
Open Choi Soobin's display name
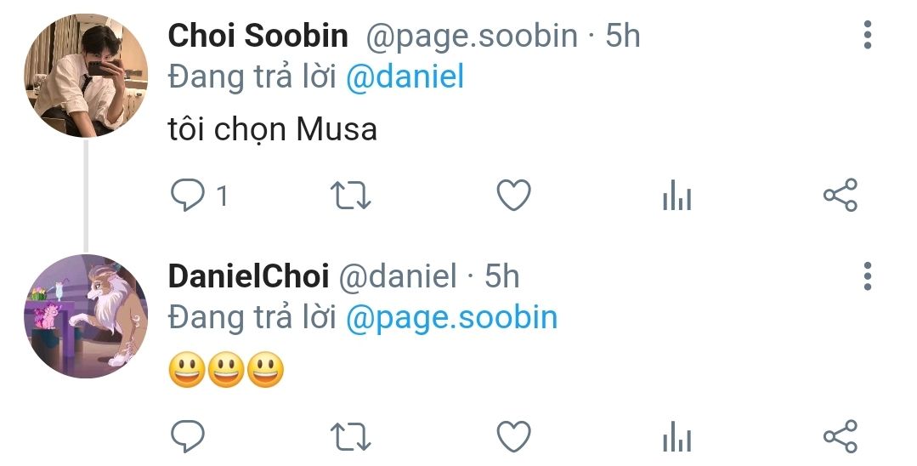click(258, 36)
